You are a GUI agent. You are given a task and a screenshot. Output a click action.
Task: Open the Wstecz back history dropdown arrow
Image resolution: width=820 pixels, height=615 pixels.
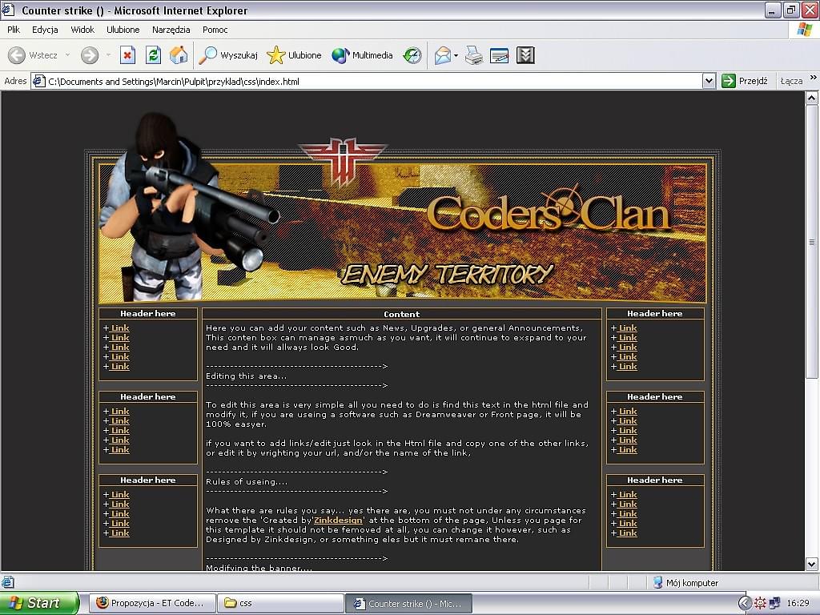67,55
